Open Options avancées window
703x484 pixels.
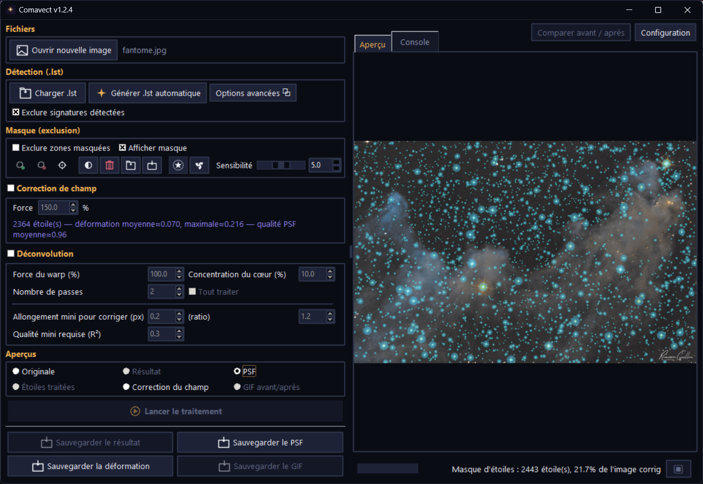tap(253, 93)
